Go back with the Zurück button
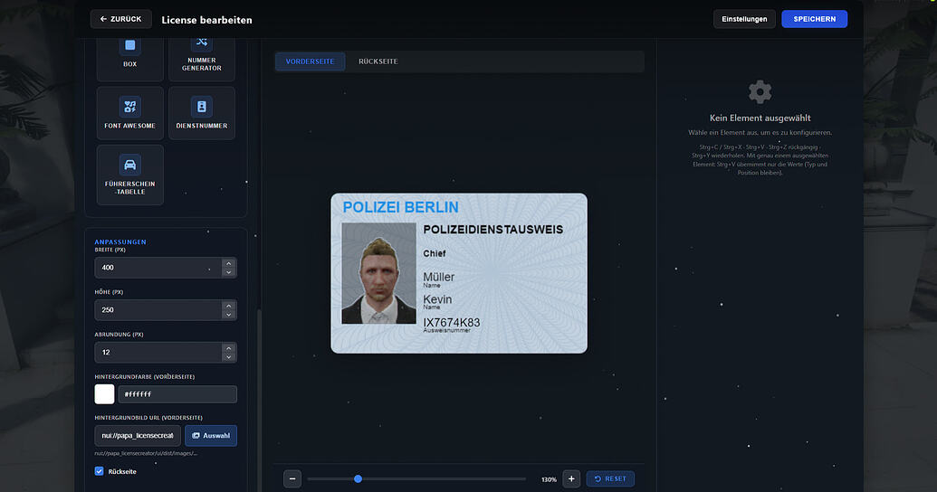Viewport: 937px width, 492px height. [120, 19]
